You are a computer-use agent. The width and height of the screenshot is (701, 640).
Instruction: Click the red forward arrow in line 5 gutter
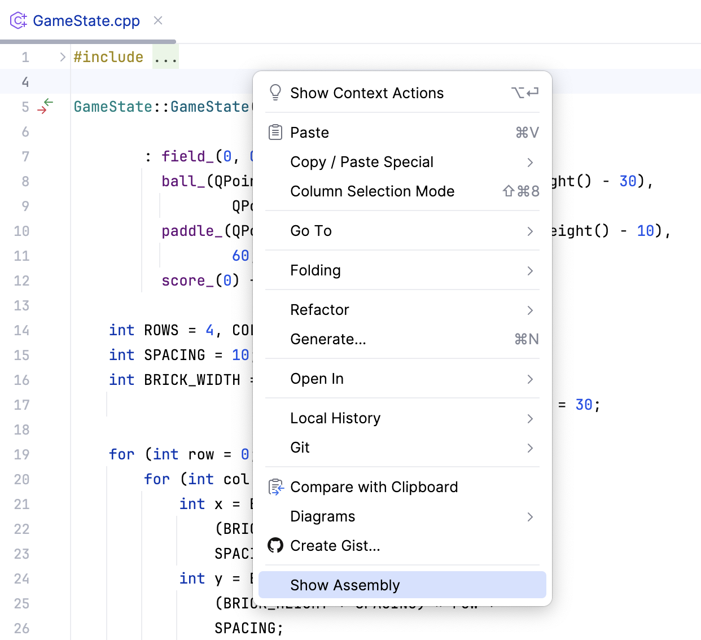point(42,109)
